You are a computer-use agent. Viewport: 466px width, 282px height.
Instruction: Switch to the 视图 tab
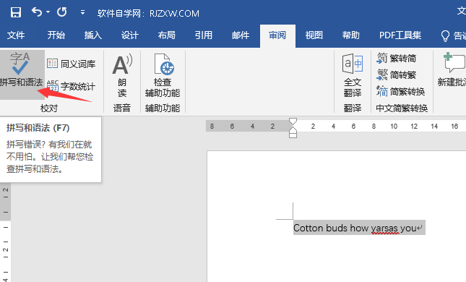(x=314, y=35)
